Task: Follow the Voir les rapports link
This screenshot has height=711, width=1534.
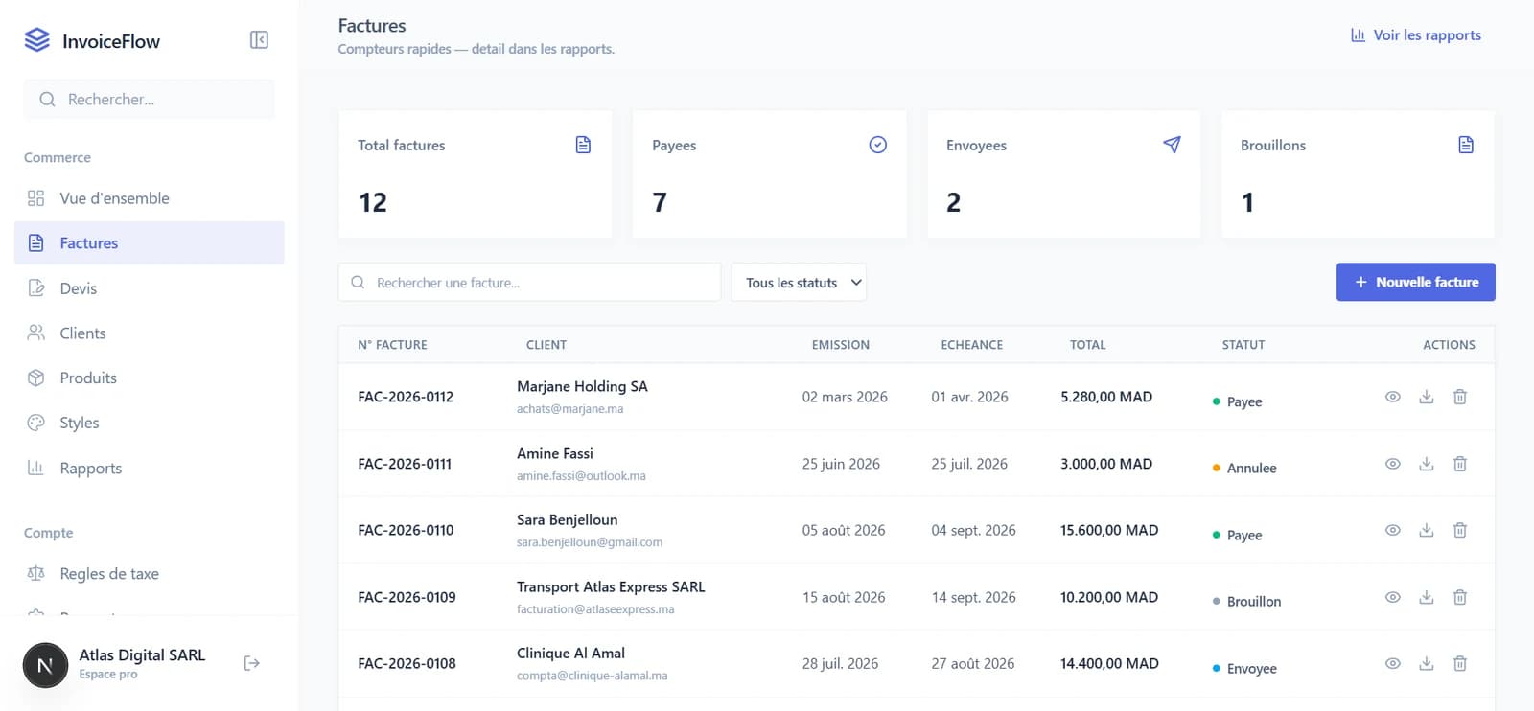Action: coord(1416,35)
